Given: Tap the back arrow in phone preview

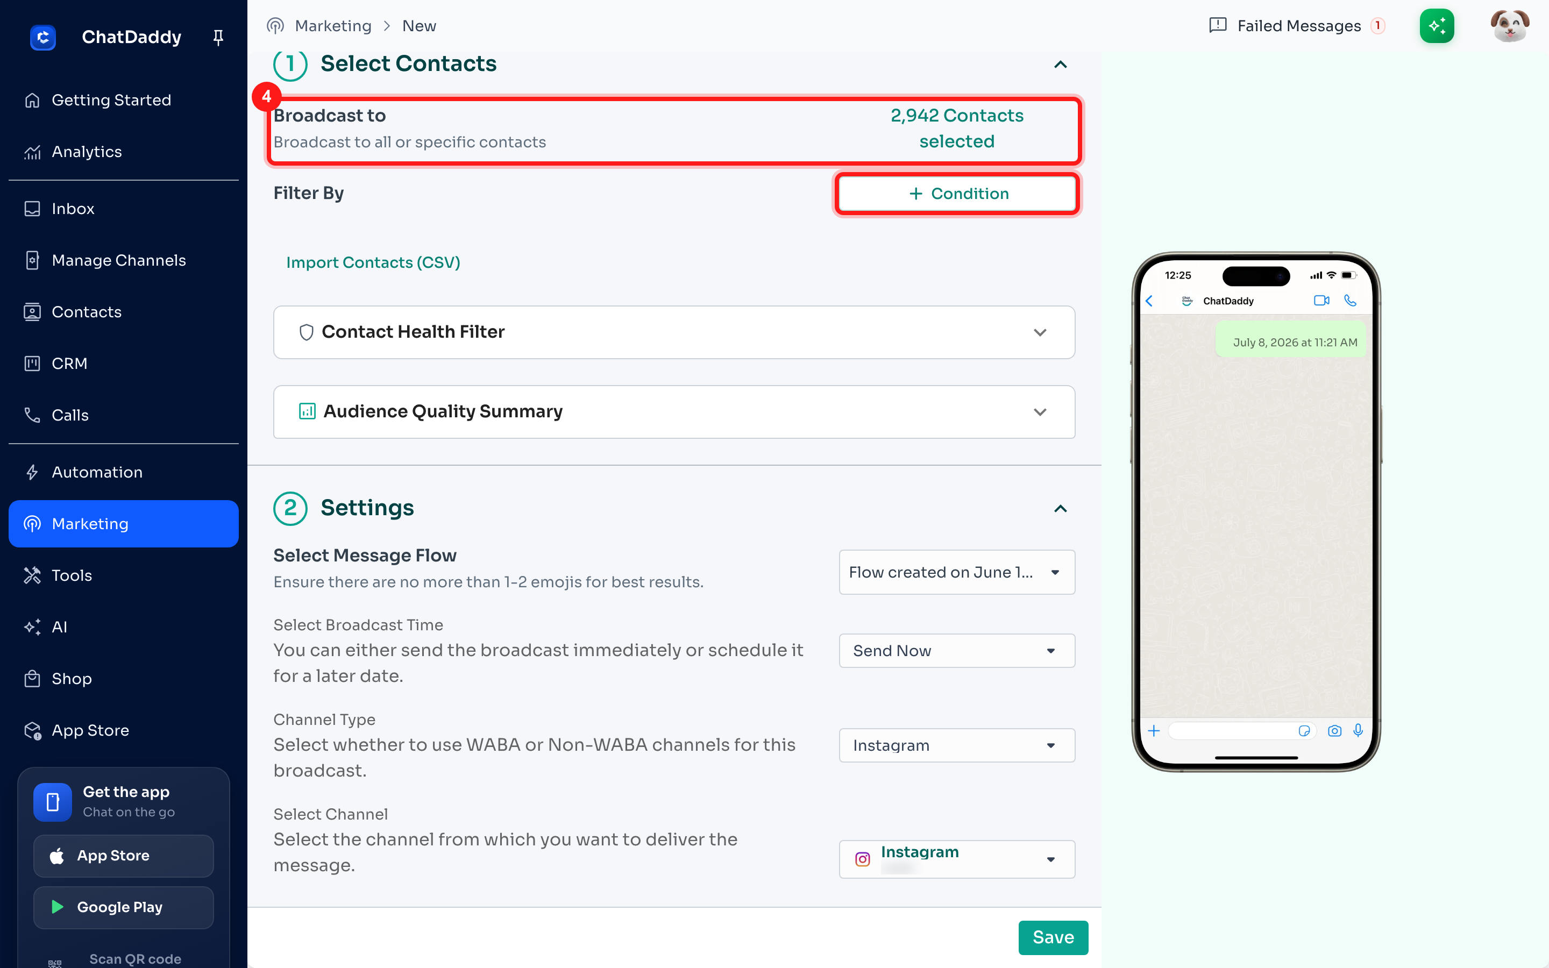Looking at the screenshot, I should coord(1149,301).
